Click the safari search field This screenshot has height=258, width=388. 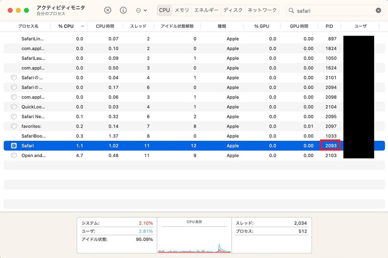point(335,10)
